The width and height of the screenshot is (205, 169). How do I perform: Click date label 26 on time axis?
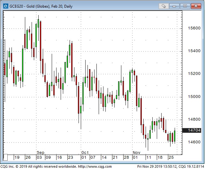coord(28,157)
